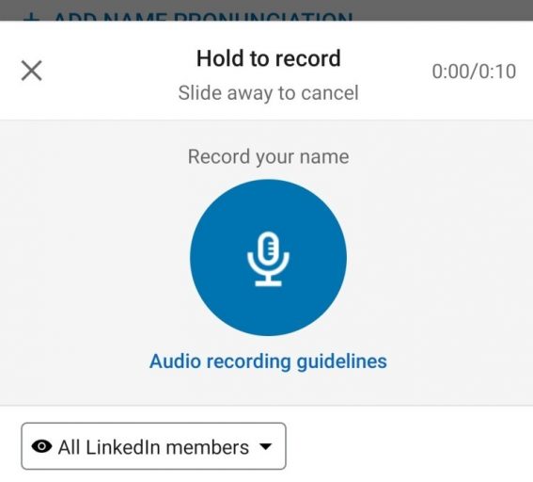Dismiss the recorder with the X icon

[x=32, y=71]
